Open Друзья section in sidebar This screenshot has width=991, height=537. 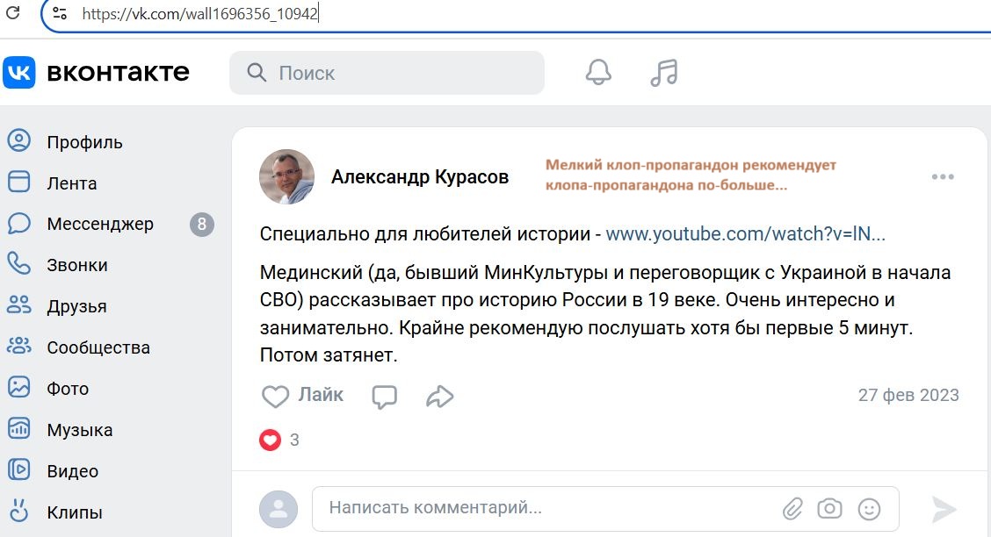click(76, 306)
